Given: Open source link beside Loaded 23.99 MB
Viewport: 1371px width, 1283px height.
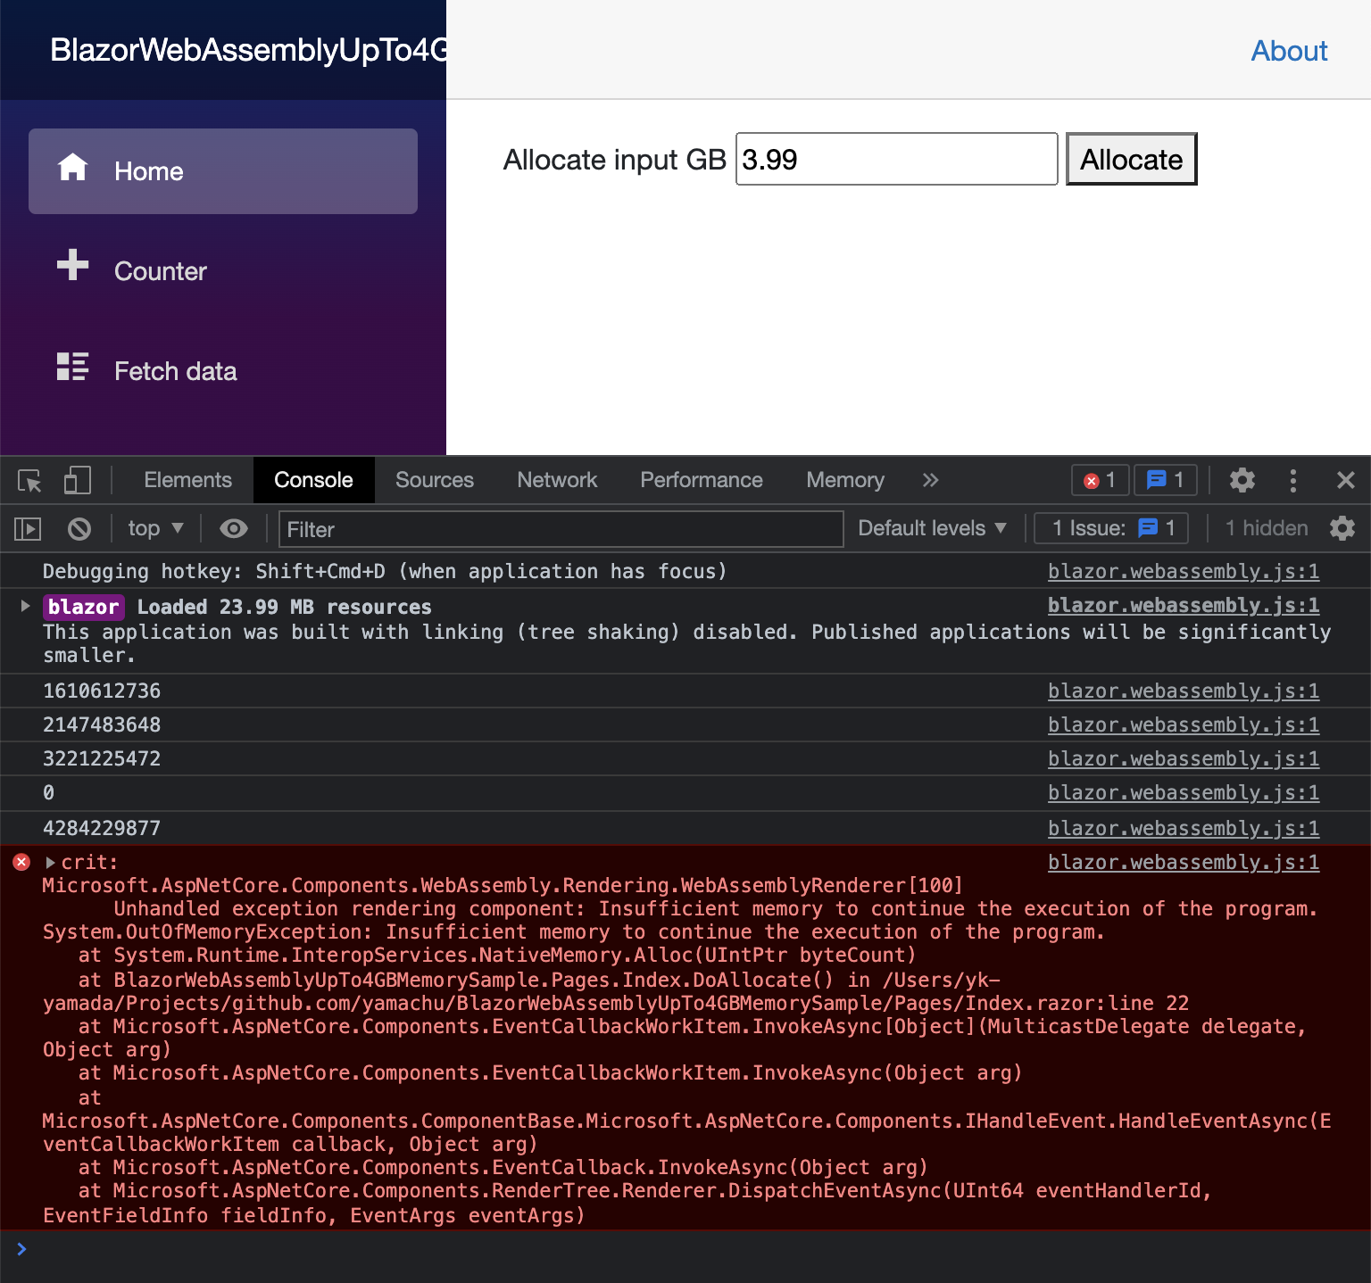Looking at the screenshot, I should 1183,605.
